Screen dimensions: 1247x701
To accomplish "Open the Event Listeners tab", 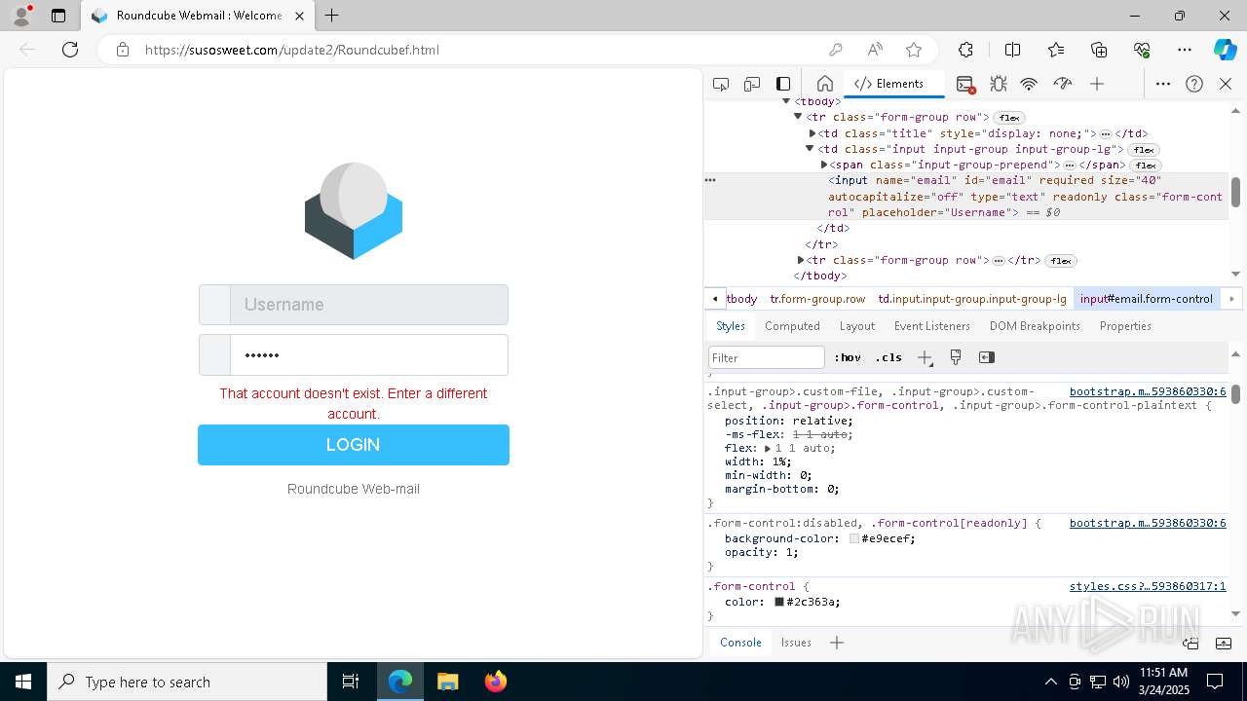I will [932, 326].
